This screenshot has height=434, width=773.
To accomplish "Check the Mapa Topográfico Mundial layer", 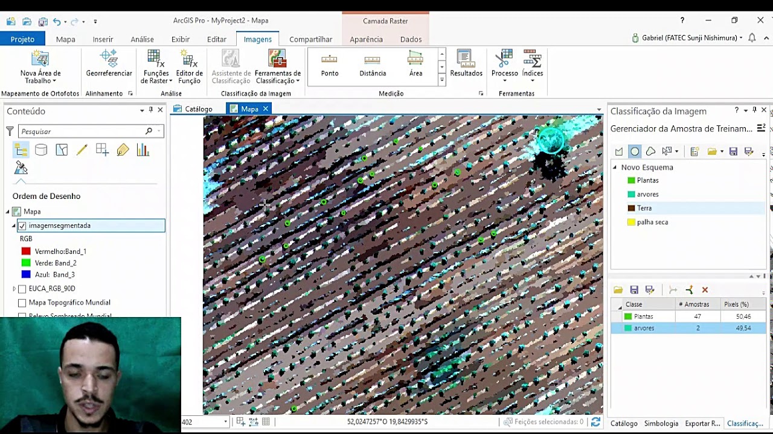I will click(22, 303).
